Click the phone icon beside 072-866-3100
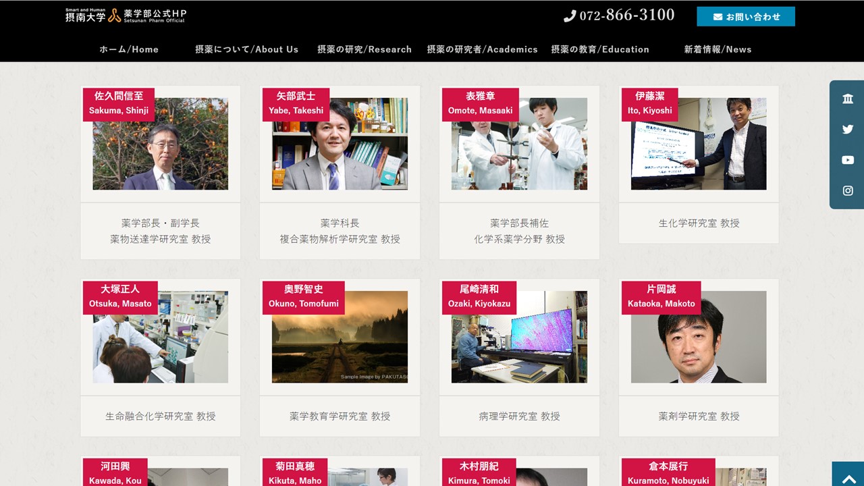864x486 pixels. pos(570,16)
